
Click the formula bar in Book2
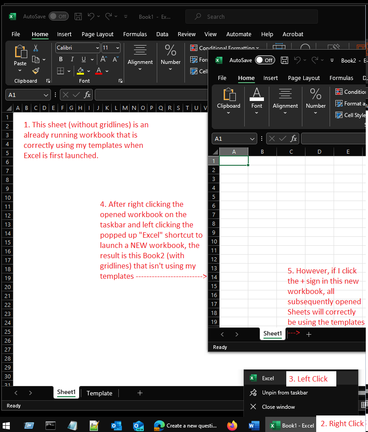[x=335, y=138]
